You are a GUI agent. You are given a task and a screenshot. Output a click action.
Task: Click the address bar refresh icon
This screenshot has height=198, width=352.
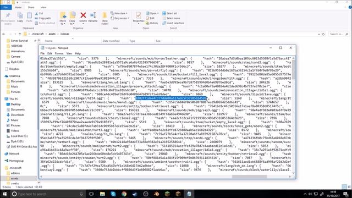(x=323, y=34)
